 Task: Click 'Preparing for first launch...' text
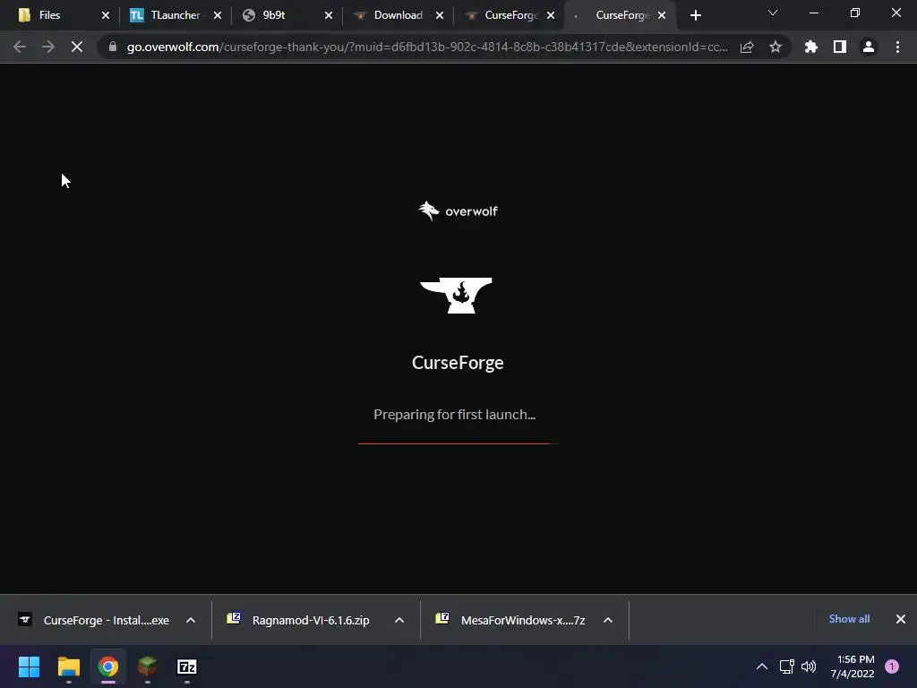point(454,414)
